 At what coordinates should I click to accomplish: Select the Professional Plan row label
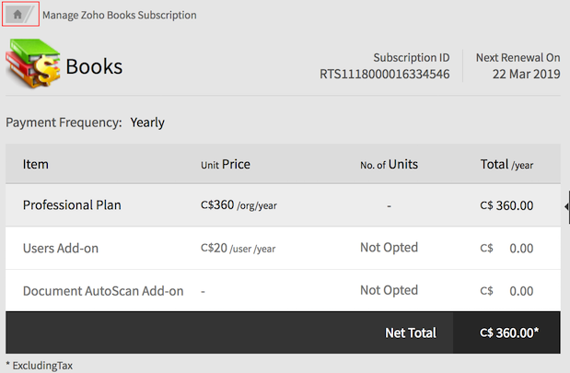pyautogui.click(x=72, y=205)
